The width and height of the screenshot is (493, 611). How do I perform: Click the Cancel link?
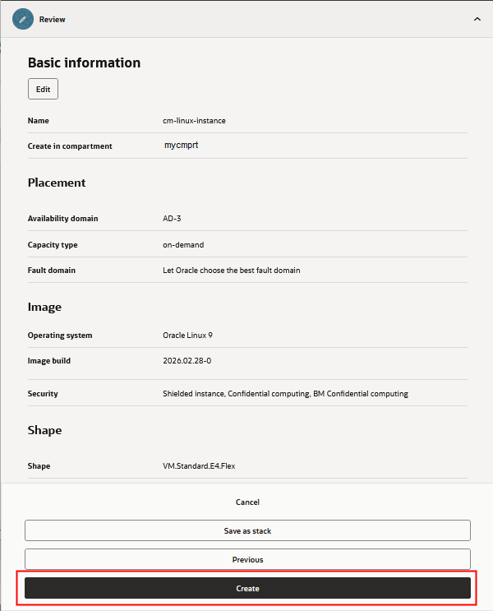(x=247, y=502)
